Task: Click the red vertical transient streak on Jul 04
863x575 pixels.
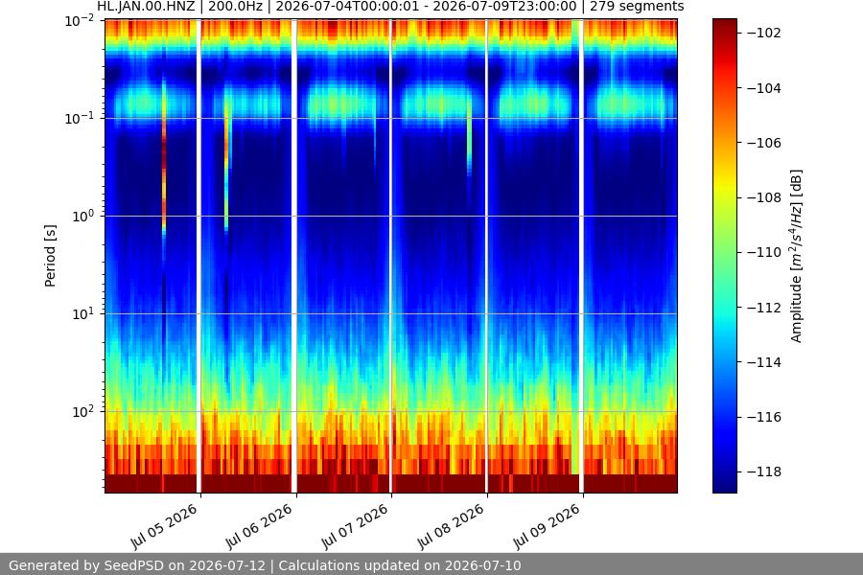Action: coord(164,157)
